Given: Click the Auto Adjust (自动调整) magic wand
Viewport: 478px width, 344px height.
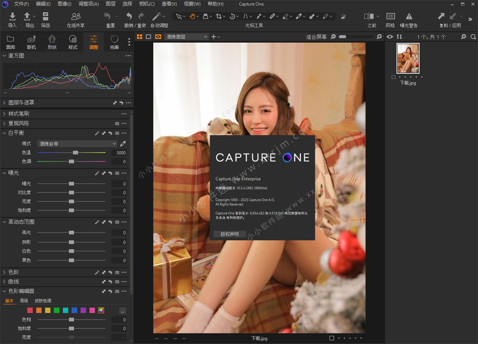Looking at the screenshot, I should 157,17.
